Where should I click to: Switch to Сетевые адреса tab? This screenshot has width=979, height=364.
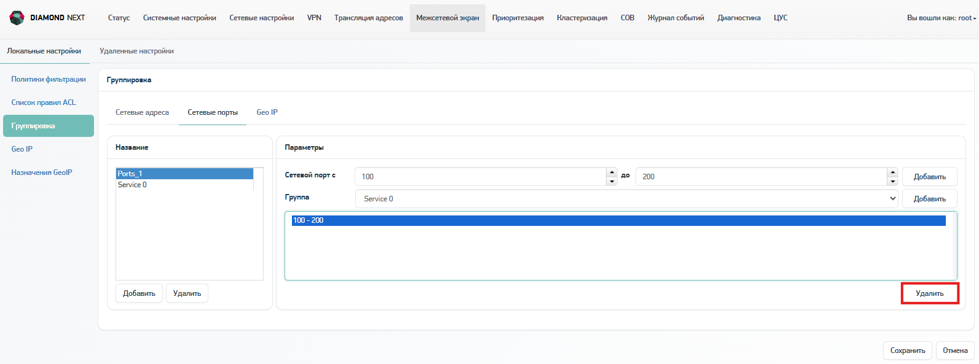pyautogui.click(x=142, y=112)
